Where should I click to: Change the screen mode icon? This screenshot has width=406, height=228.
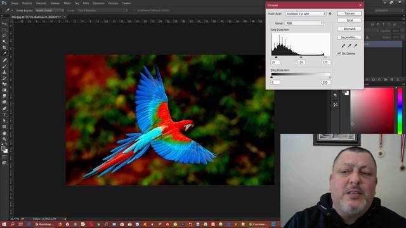click(4, 163)
